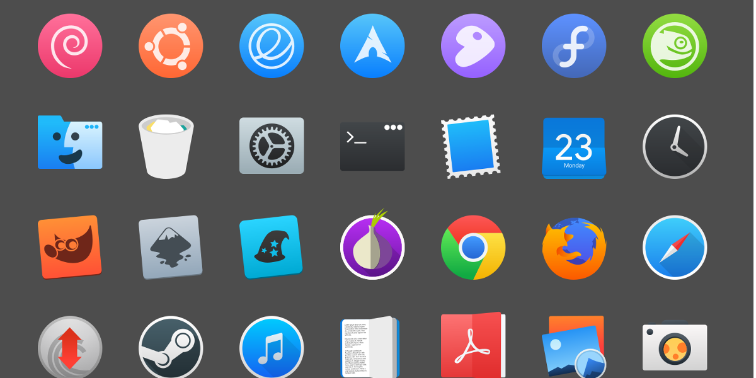The height and width of the screenshot is (378, 756).
Task: Click the dark Clock icon
Action: 675,147
